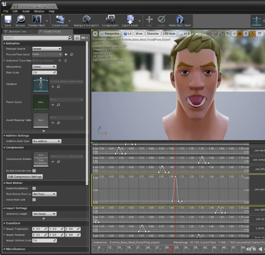The height and width of the screenshot is (255, 265).
Task: Open the Preview Pose Asset None dropdown
Action: 47,54
